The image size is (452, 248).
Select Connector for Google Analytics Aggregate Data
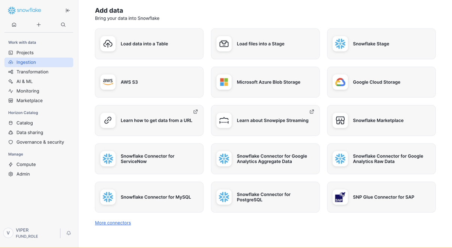click(x=265, y=159)
